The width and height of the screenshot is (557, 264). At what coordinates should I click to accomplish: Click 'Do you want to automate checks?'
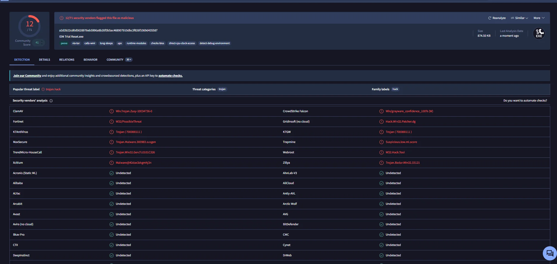pyautogui.click(x=525, y=101)
